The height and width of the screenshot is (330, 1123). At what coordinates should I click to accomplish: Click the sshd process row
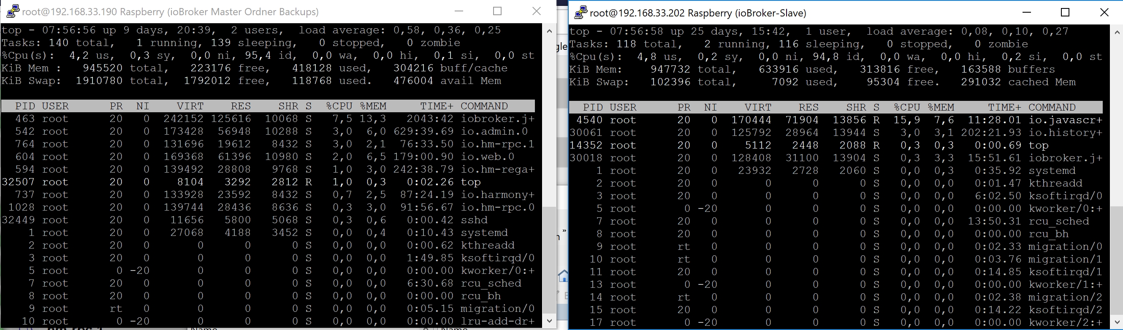[268, 220]
